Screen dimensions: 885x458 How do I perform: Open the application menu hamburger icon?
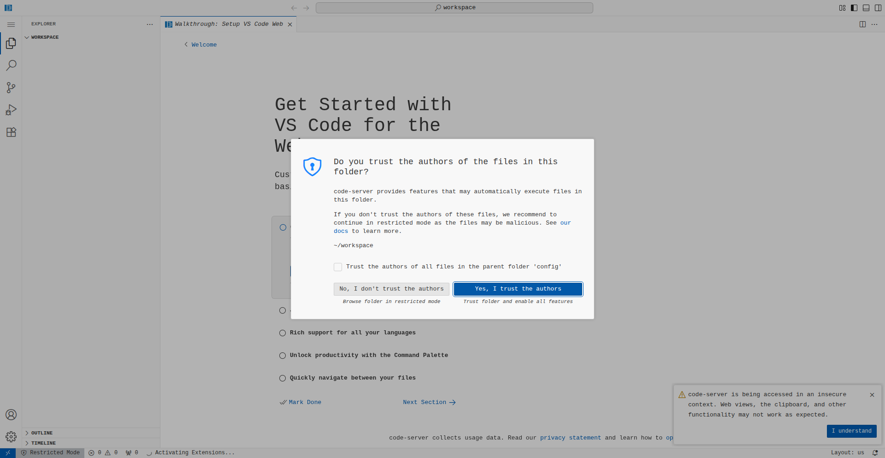pyautogui.click(x=11, y=24)
